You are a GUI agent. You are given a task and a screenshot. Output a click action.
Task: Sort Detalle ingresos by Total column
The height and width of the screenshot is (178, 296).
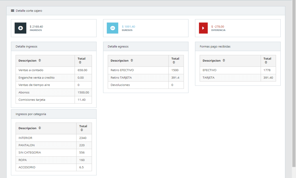80,62
